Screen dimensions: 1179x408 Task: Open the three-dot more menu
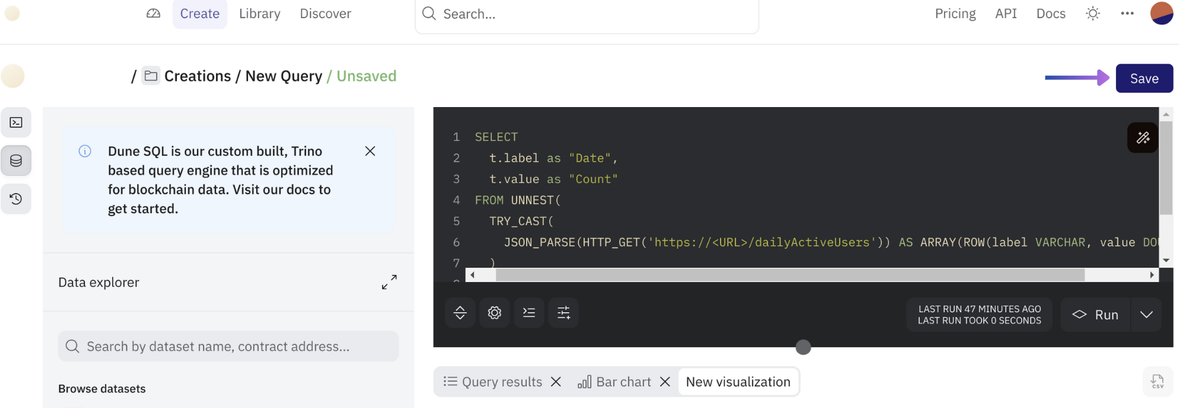pos(1127,14)
